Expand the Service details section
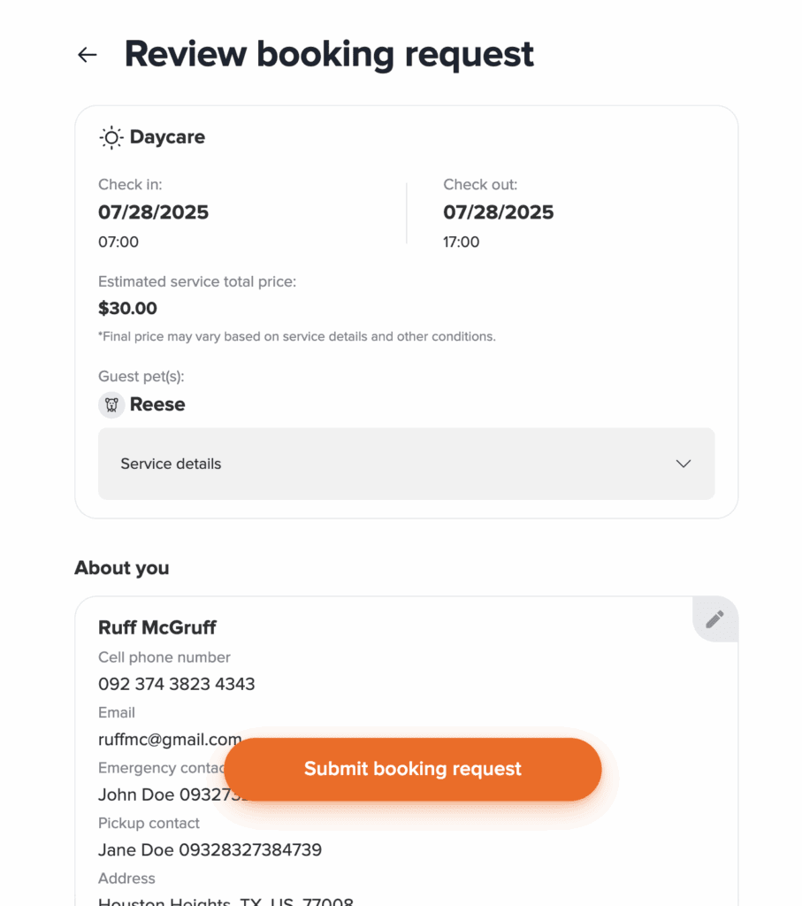The width and height of the screenshot is (802, 906). tap(406, 464)
